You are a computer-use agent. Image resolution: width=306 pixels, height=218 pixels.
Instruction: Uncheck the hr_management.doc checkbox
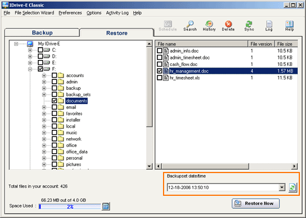[x=160, y=71]
